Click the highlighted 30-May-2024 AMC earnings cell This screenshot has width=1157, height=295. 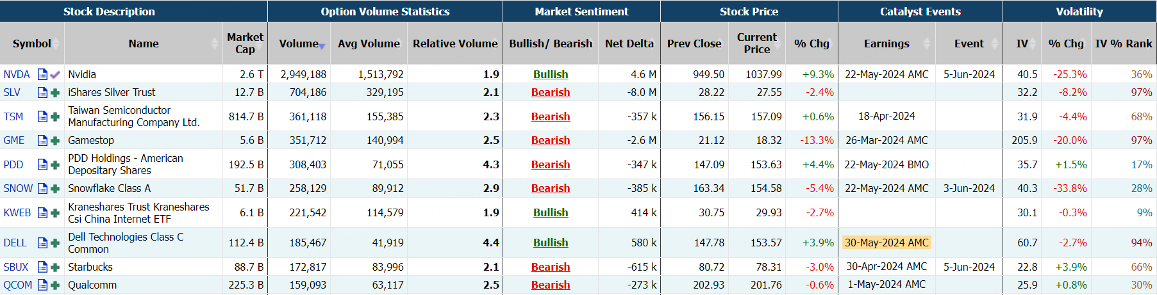pos(886,243)
